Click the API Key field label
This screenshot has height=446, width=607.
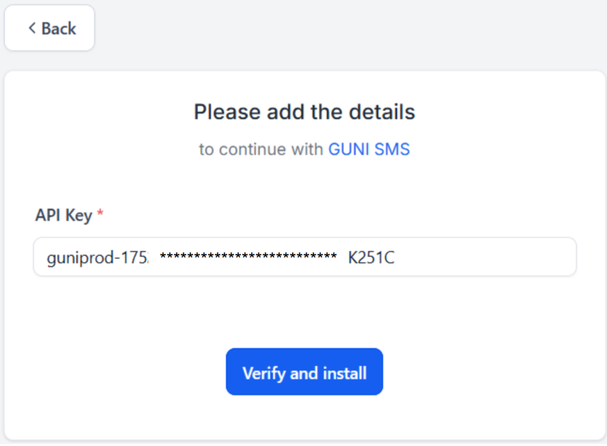point(63,215)
